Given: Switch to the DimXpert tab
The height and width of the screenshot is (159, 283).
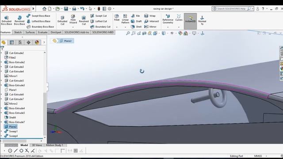Looking at the screenshot, I should [56, 32].
